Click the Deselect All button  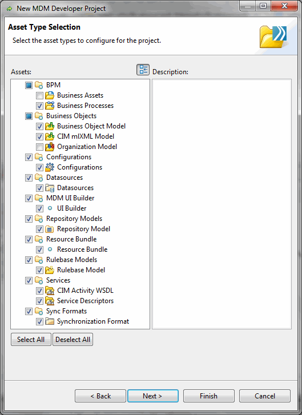(x=73, y=340)
